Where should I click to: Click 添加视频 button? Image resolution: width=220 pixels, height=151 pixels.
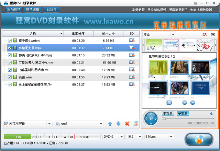(x=14, y=9)
